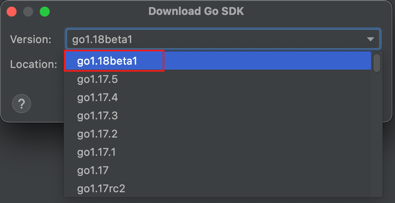The height and width of the screenshot is (203, 395).
Task: Pick go1.17.1 in the version list
Action: (x=96, y=152)
